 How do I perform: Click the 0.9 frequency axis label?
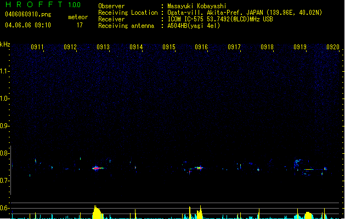click(x=5, y=126)
